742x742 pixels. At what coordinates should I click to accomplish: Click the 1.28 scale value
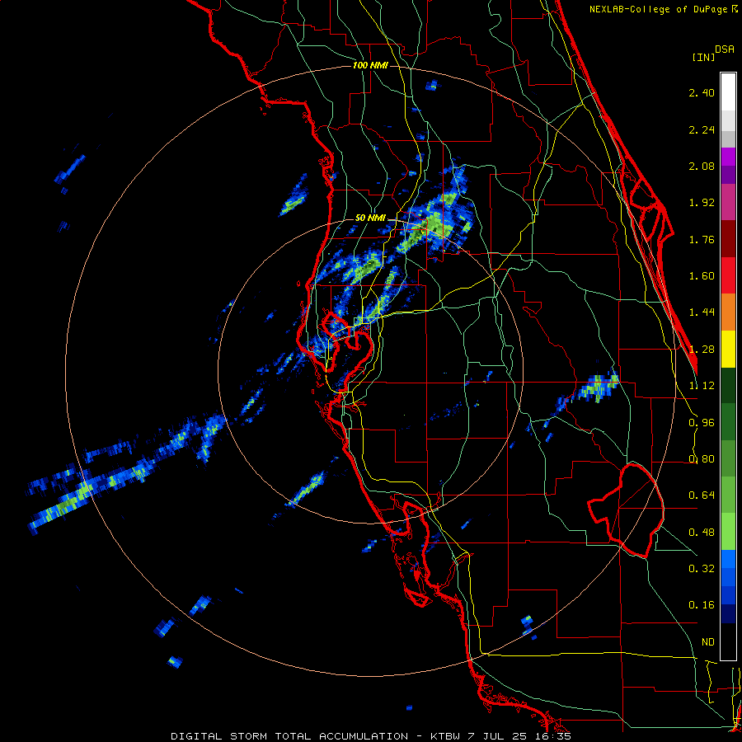(x=702, y=350)
